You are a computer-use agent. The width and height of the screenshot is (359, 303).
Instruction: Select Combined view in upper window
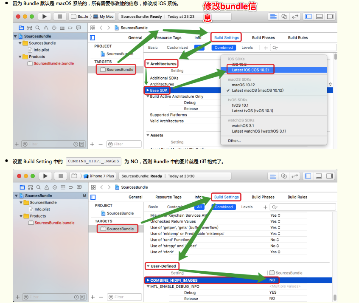(x=224, y=48)
